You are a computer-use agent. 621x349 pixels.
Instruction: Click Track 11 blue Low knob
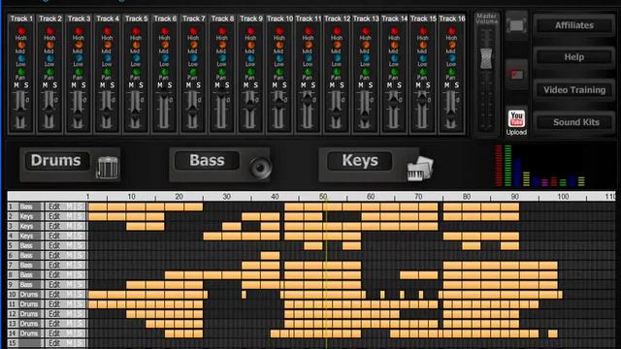[x=309, y=58]
